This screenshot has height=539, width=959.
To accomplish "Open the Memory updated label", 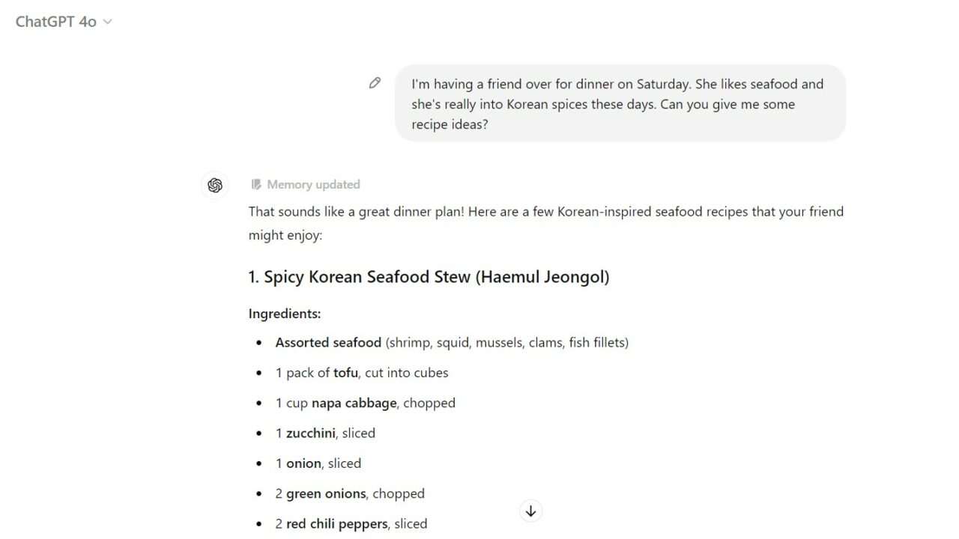I will pyautogui.click(x=313, y=184).
